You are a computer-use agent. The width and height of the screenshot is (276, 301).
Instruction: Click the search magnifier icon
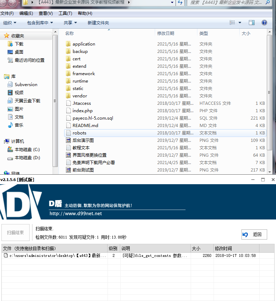[x=268, y=2]
